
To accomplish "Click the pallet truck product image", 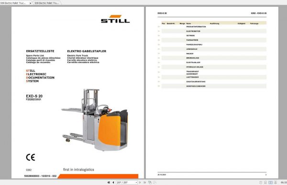I will click(x=94, y=120).
